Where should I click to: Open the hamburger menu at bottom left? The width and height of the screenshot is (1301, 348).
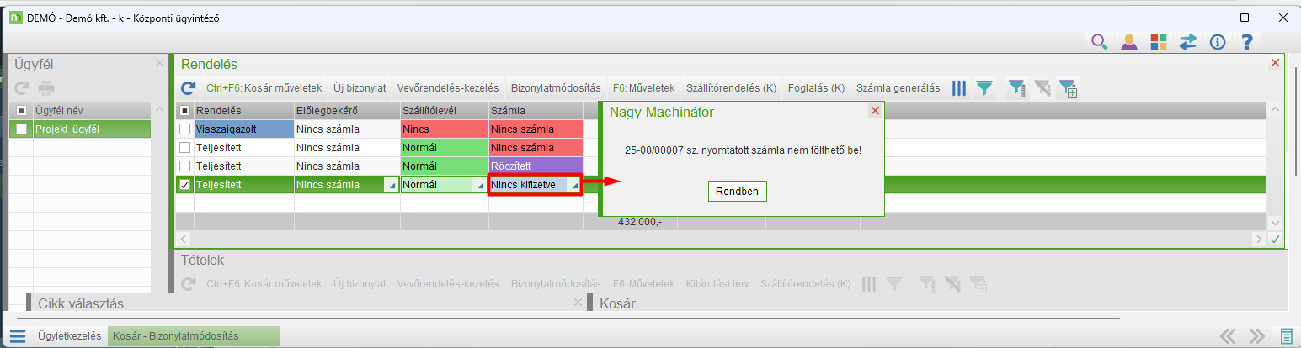[18, 336]
